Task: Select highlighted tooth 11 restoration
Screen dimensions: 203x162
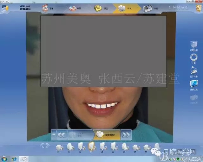Action: [91, 146]
